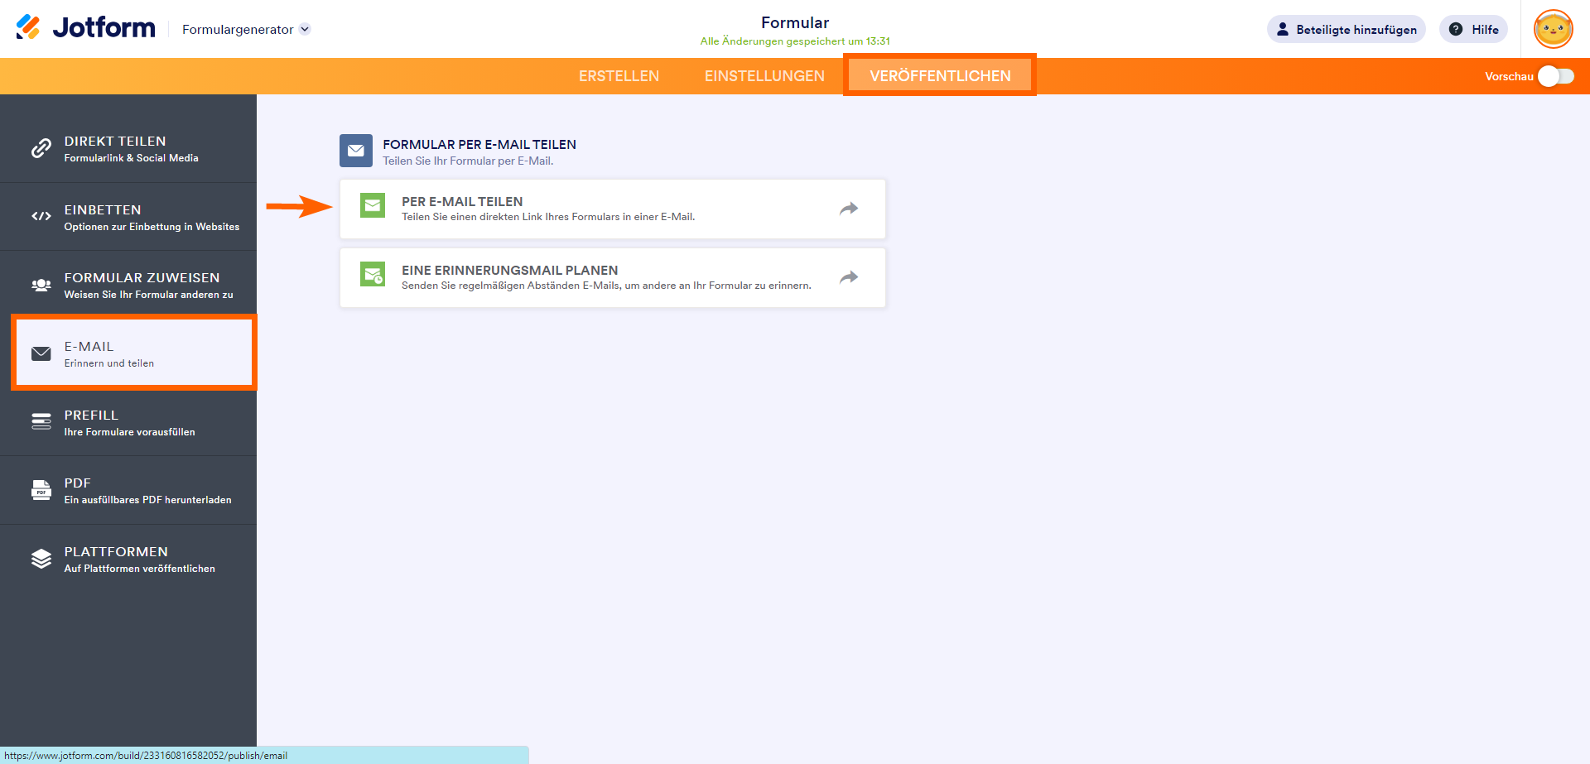Click the question mark icon in Hilfe

[x=1456, y=29]
